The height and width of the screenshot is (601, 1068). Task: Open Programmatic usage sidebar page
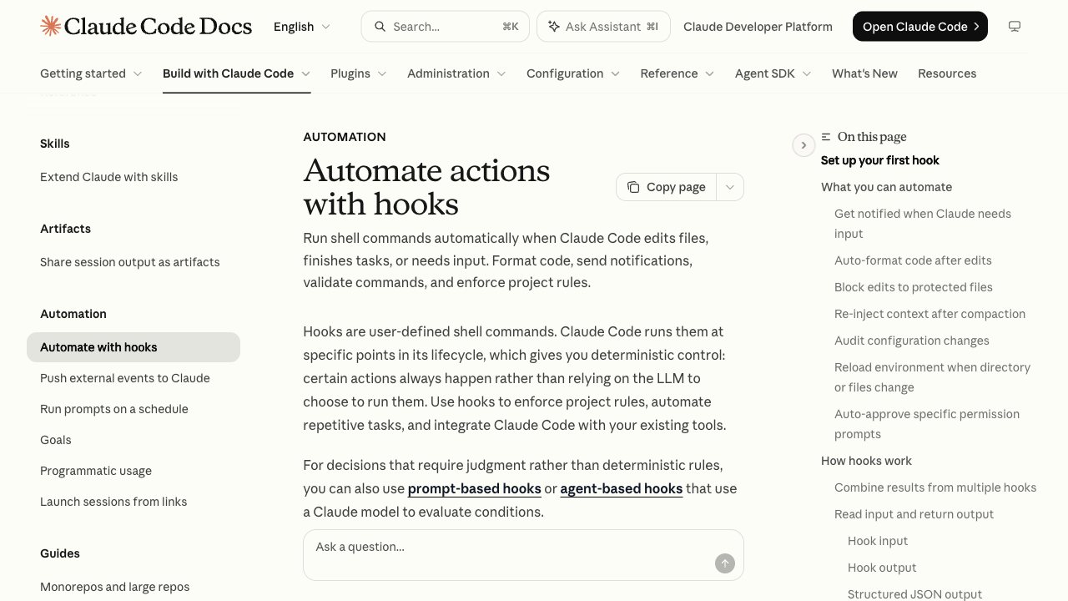96,471
